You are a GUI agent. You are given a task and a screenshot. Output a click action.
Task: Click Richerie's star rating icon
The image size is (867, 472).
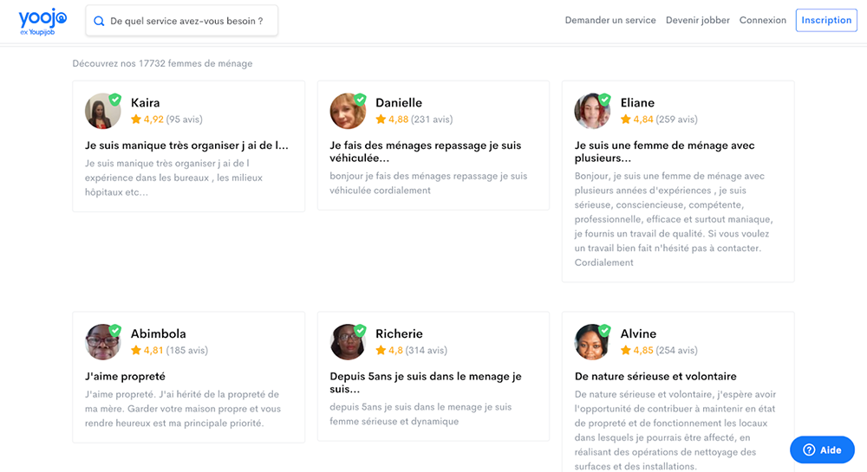[x=381, y=351]
